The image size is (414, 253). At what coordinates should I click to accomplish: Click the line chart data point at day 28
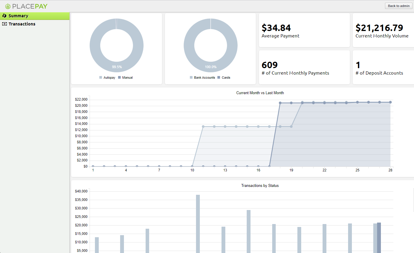point(390,102)
